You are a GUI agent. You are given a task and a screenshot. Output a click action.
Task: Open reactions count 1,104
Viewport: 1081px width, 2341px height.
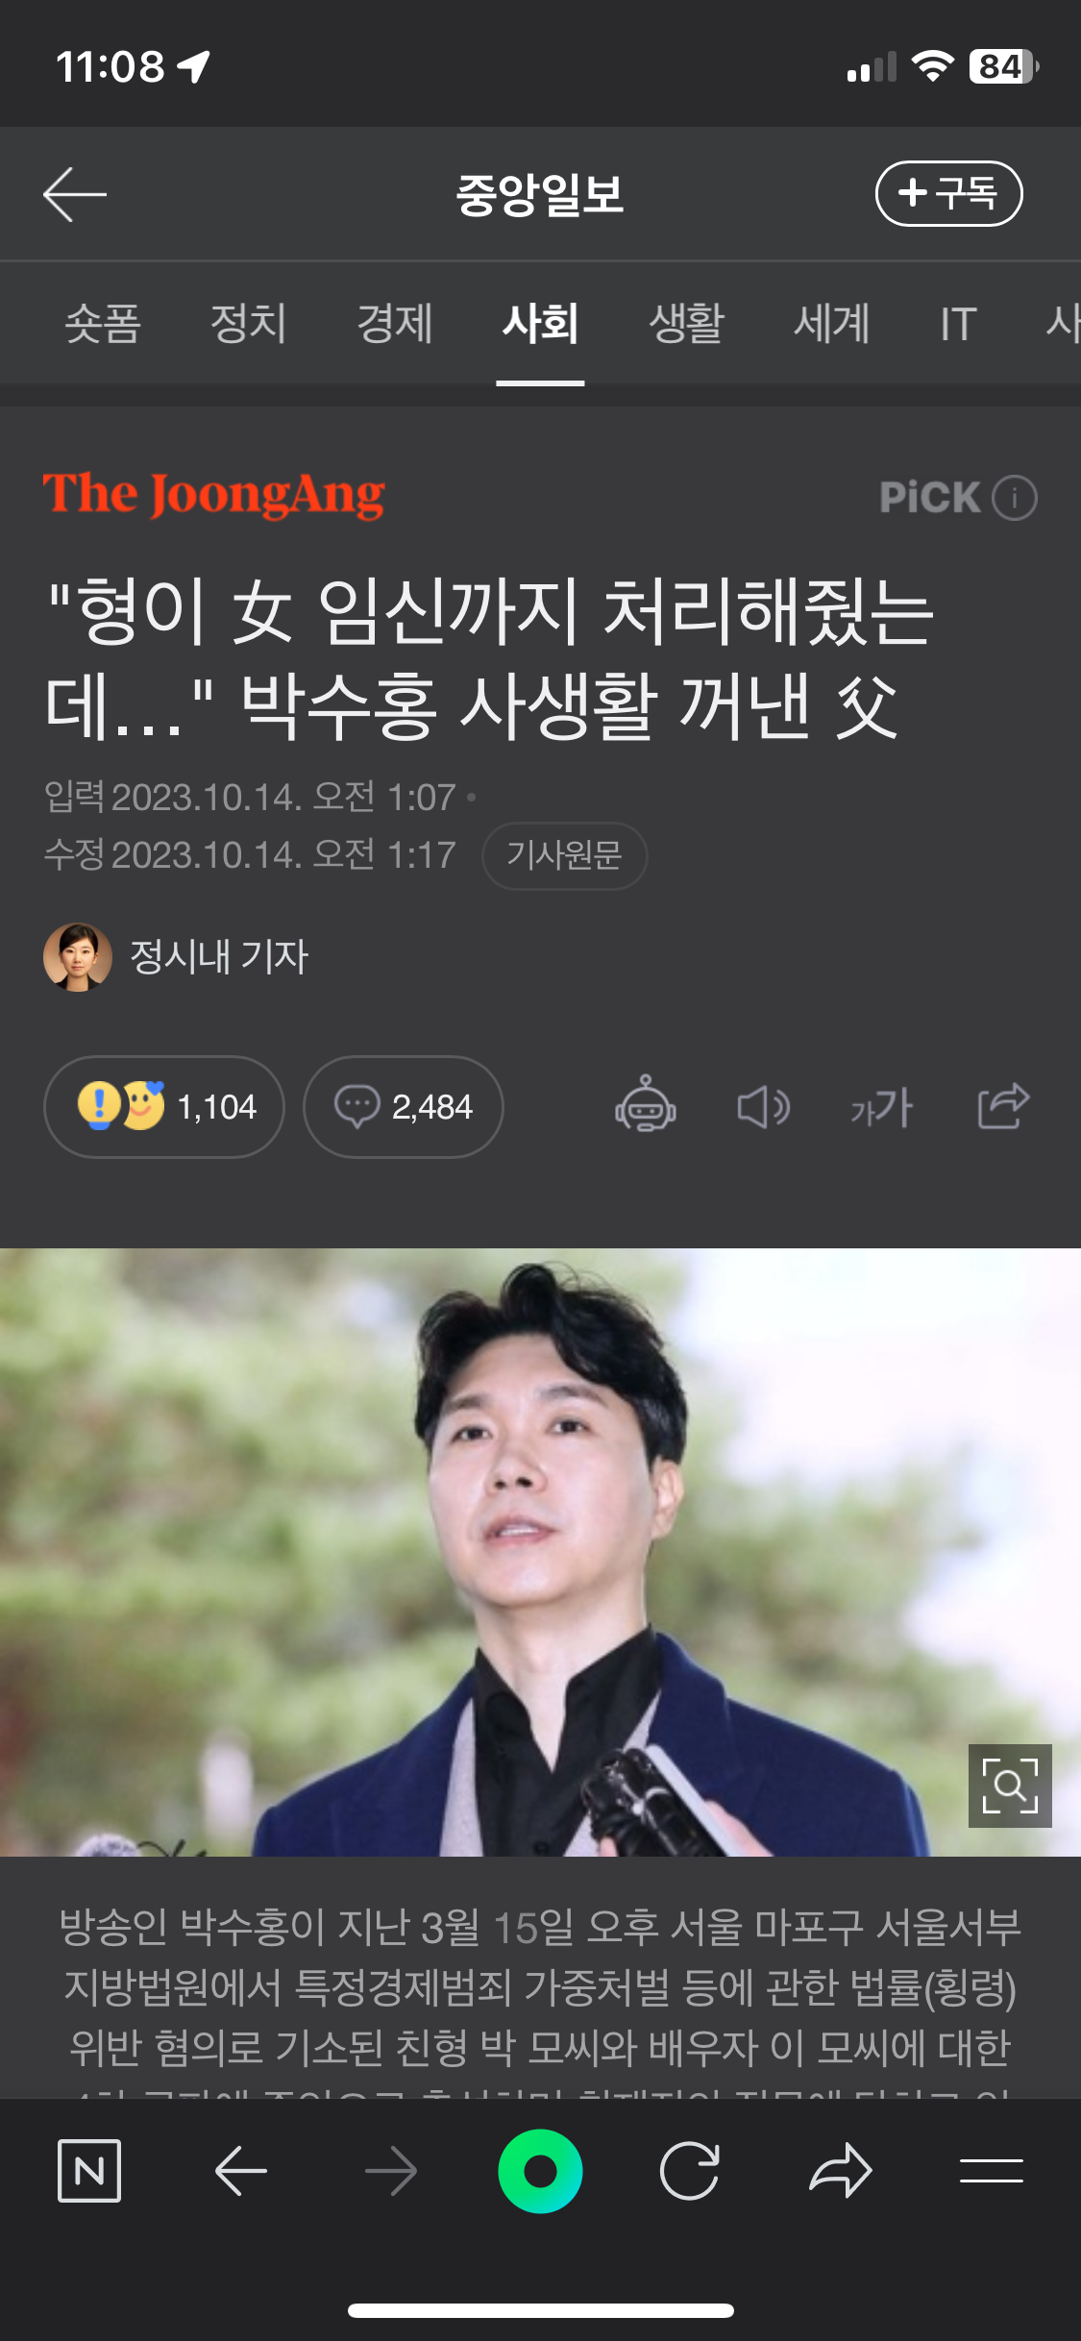pos(164,1107)
